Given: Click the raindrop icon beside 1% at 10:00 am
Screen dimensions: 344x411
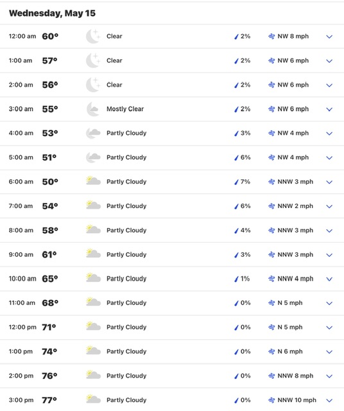Looking at the screenshot, I should [x=236, y=279].
